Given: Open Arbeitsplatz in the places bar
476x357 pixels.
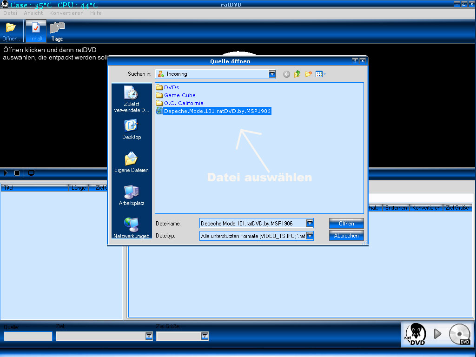Looking at the screenshot, I should click(132, 196).
